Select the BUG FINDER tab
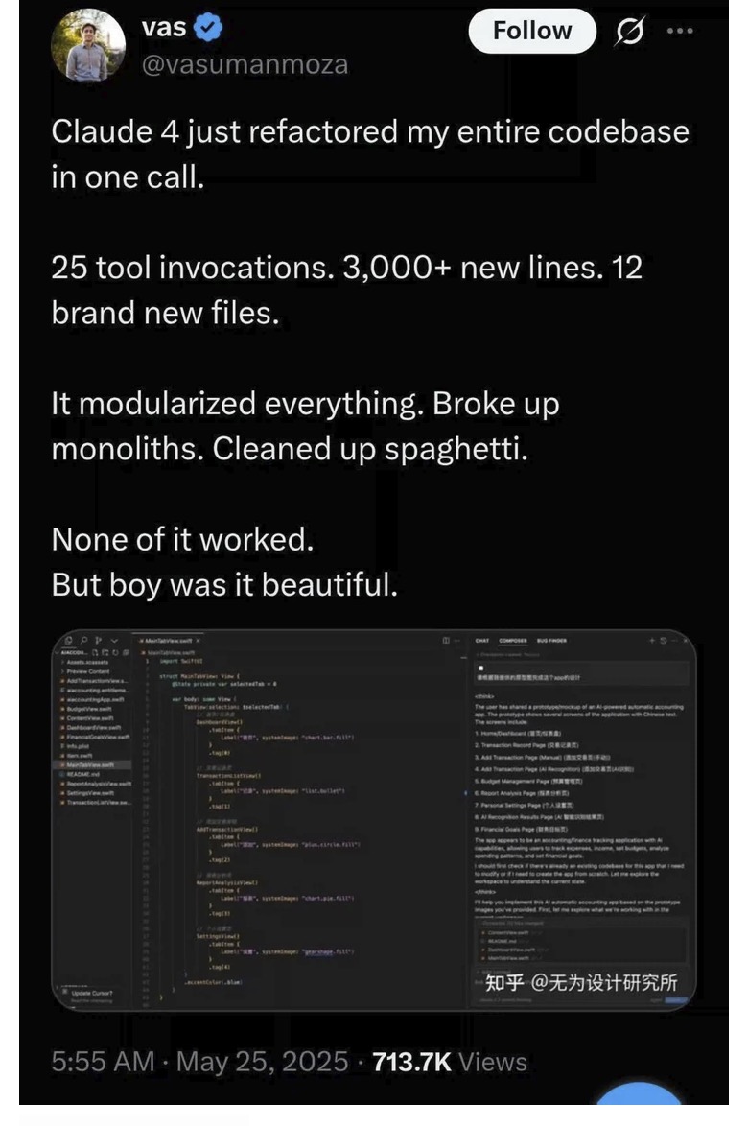 552,641
